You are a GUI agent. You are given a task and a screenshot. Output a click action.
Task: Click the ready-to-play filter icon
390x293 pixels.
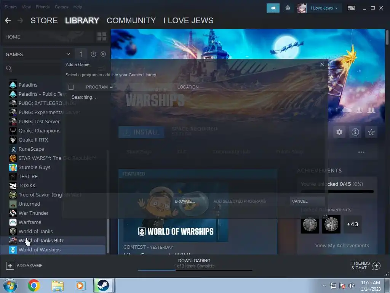[x=103, y=54]
